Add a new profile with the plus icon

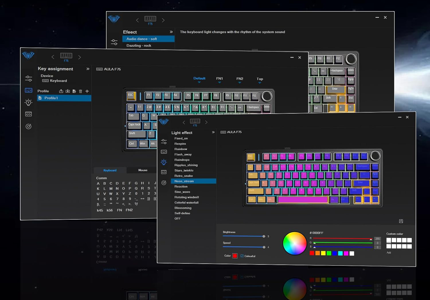(x=87, y=91)
